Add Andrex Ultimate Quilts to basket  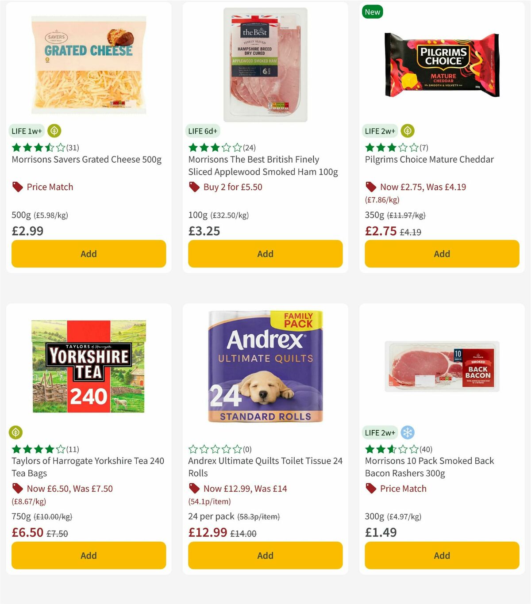[x=265, y=555]
